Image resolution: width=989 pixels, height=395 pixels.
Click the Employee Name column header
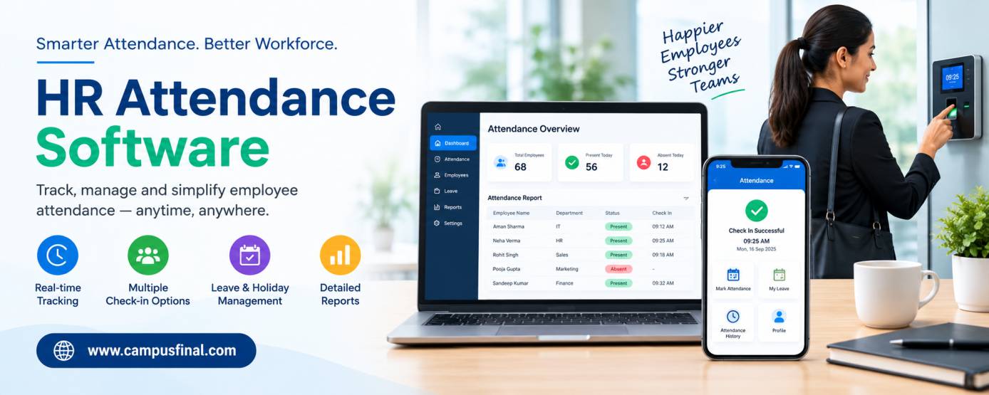click(x=511, y=213)
